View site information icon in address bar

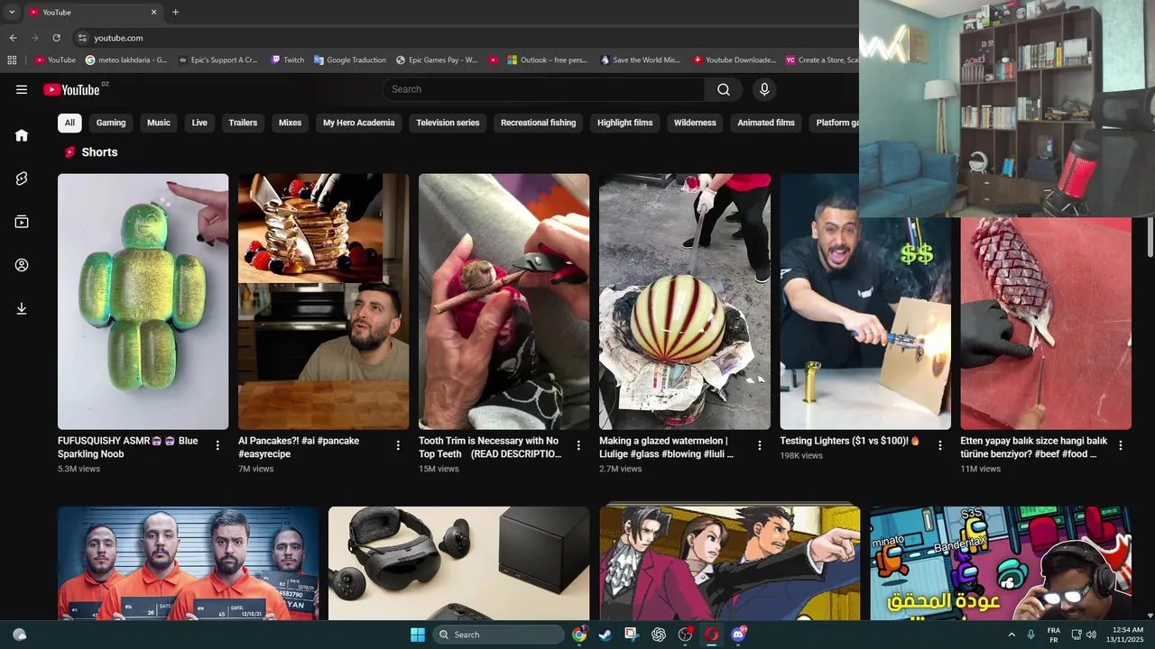click(82, 38)
